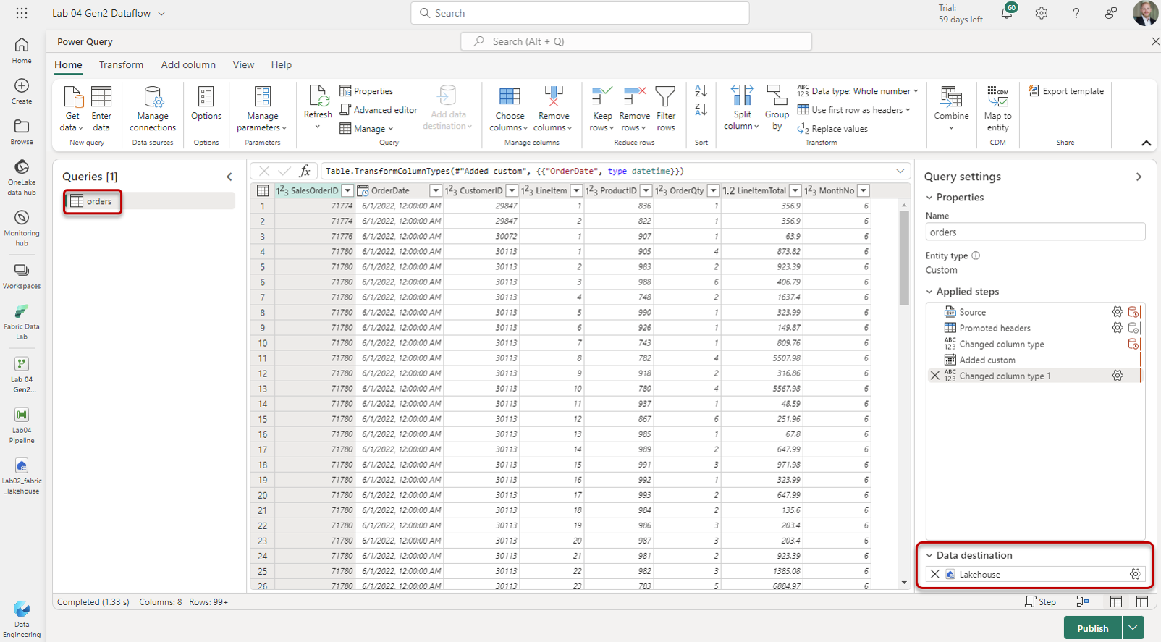Open Workspaces in the left rail

22,276
